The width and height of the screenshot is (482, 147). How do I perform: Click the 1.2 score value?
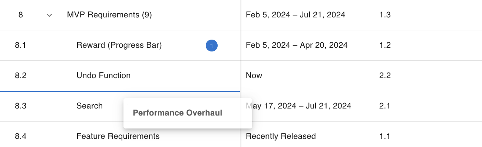point(385,46)
